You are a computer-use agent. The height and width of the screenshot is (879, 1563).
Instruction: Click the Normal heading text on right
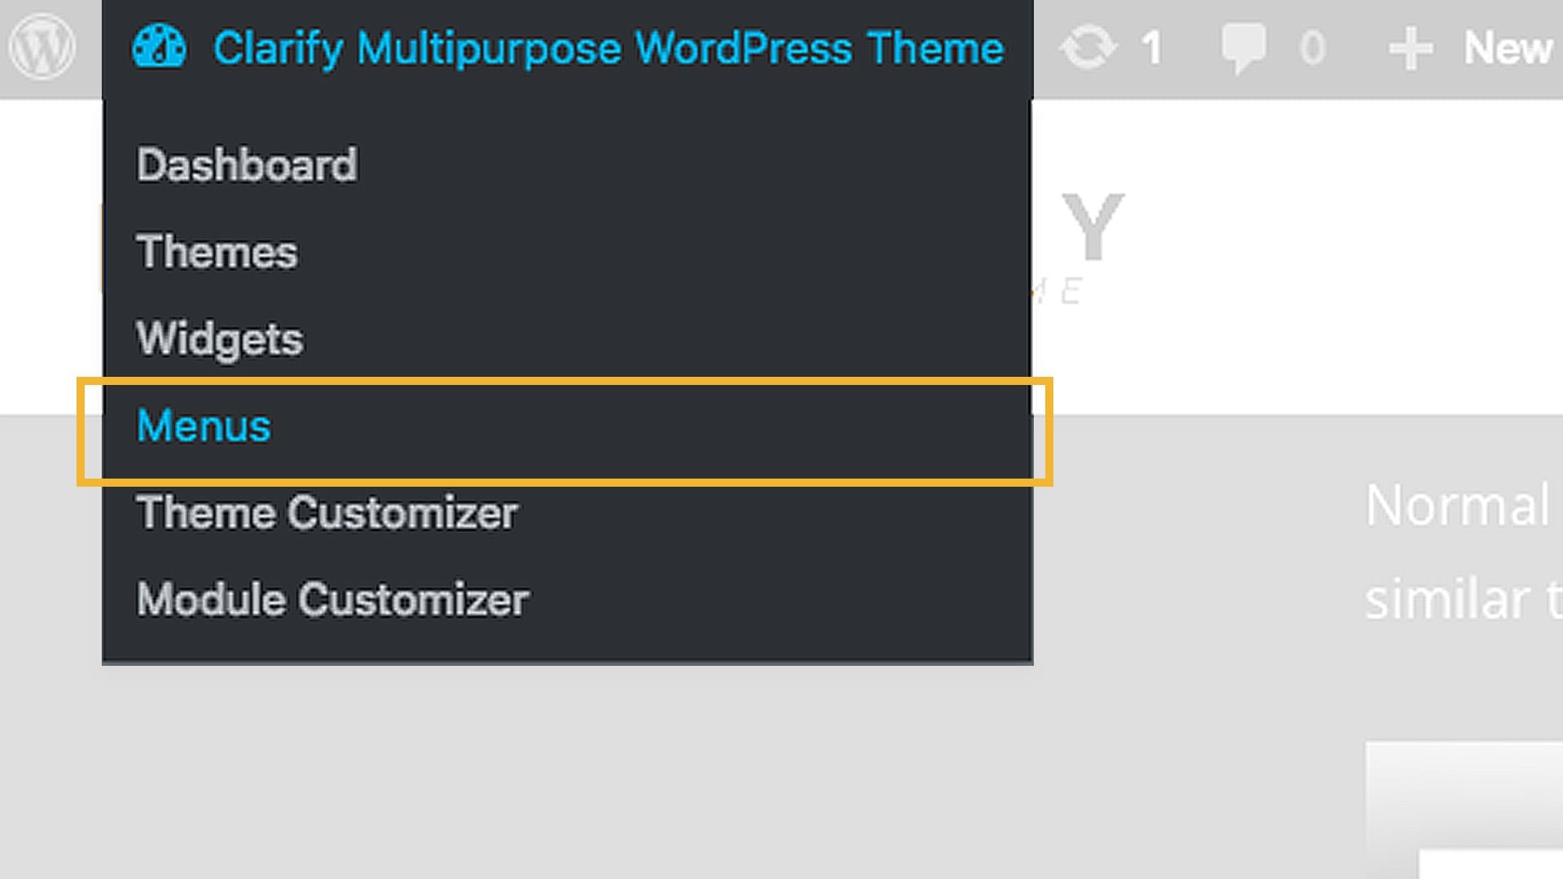(1457, 506)
